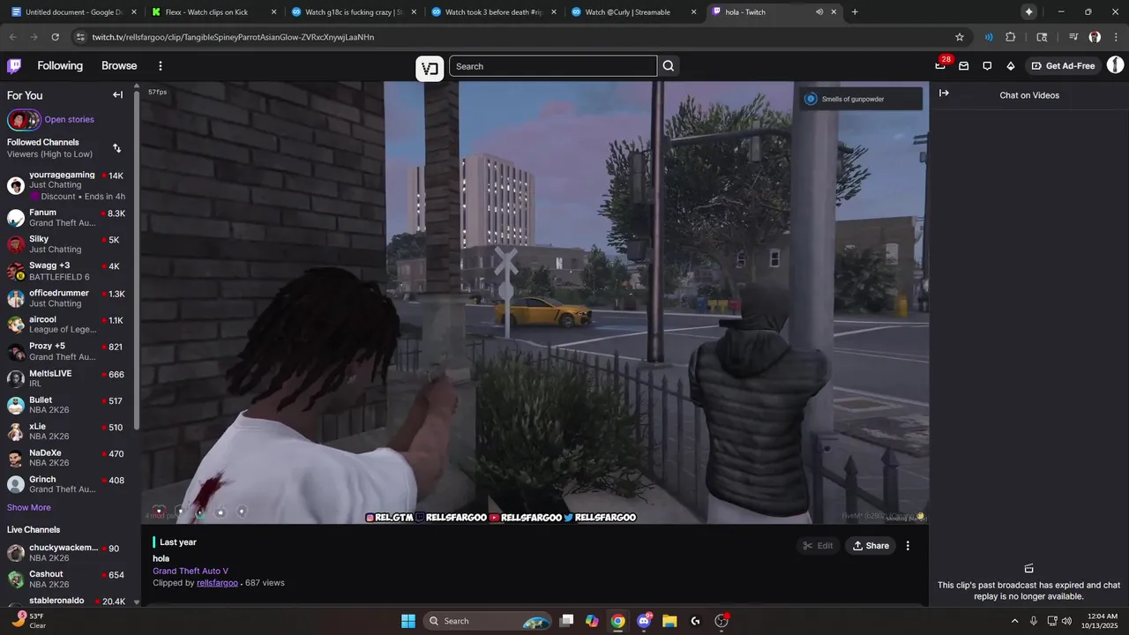Focus the Twitch search field
Screen dimensions: 1129x635
tap(553, 66)
